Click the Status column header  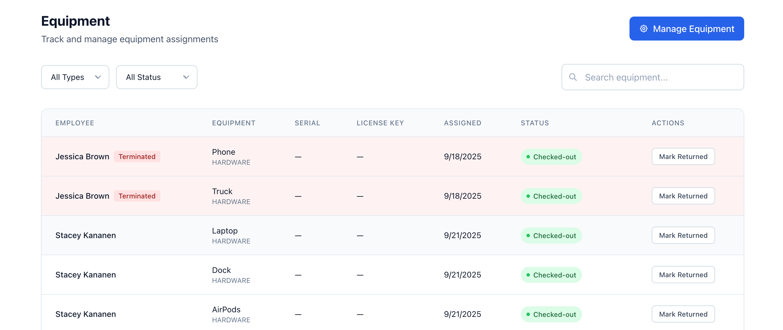534,123
